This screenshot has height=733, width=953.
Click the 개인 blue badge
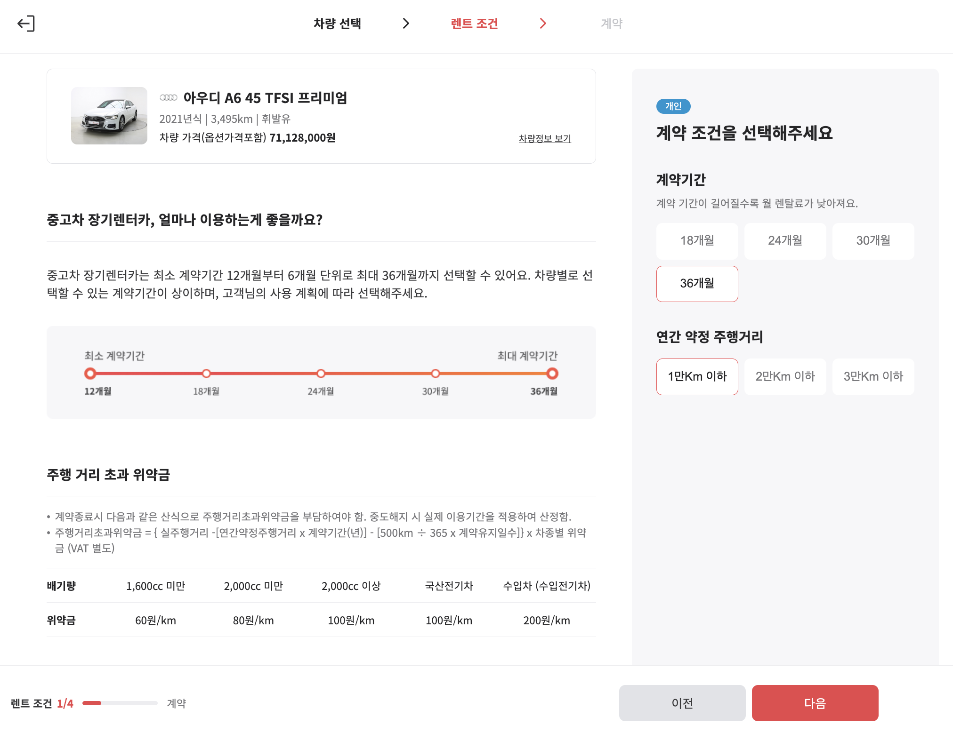click(x=673, y=106)
